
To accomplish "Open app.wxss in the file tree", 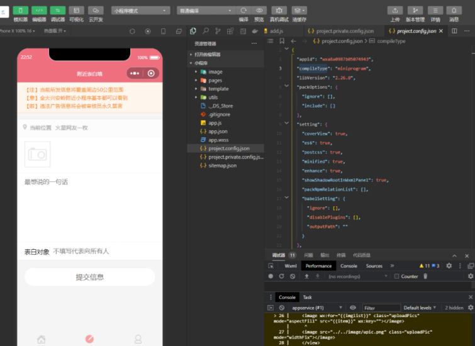I will click(218, 140).
